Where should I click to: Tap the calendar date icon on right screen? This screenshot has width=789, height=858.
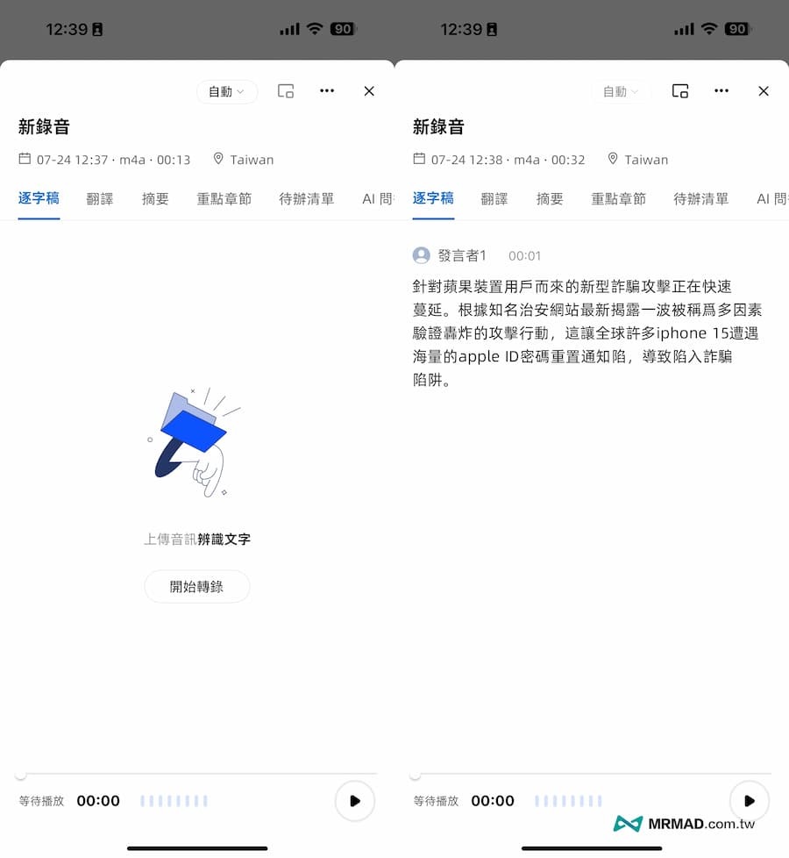tap(419, 160)
